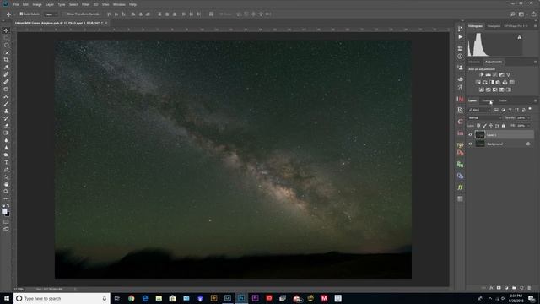Image resolution: width=540 pixels, height=304 pixels.
Task: Toggle lock position
Action: click(x=491, y=126)
